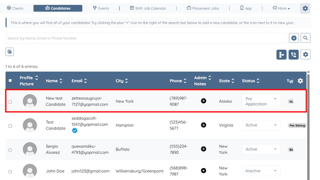The image size is (320, 180).
Task: Open the top-right navigation settings gear
Action: [x=305, y=9]
